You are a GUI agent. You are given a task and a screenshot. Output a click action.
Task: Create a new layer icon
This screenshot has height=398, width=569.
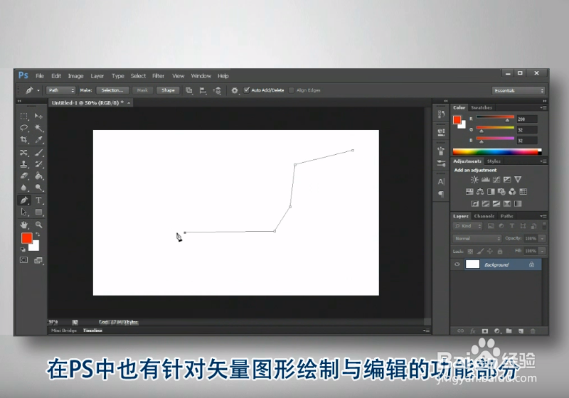[521, 331]
